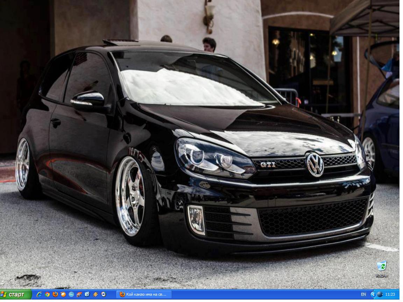Expand hidden system tray icons

[x=373, y=294]
